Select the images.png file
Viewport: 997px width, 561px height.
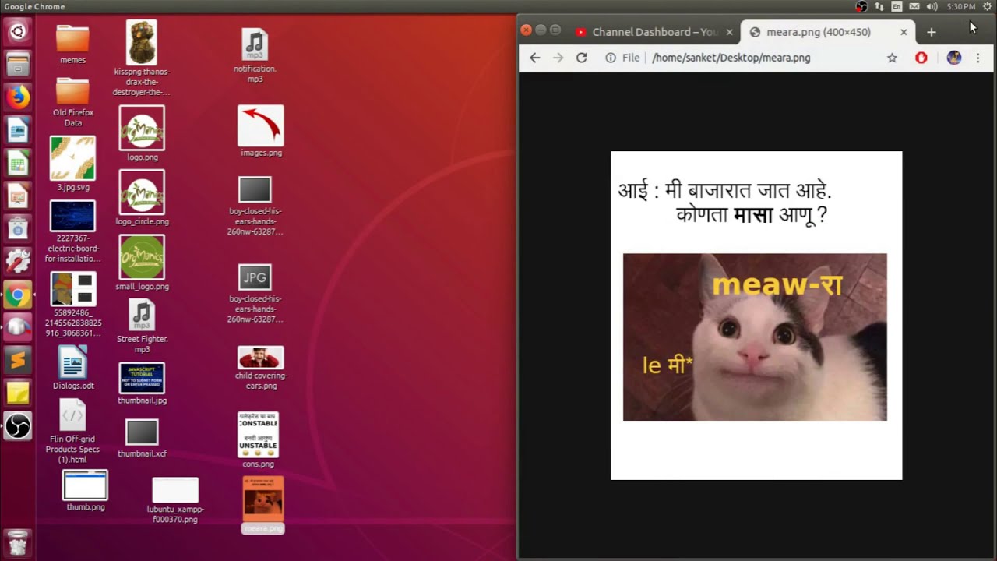pyautogui.click(x=261, y=131)
